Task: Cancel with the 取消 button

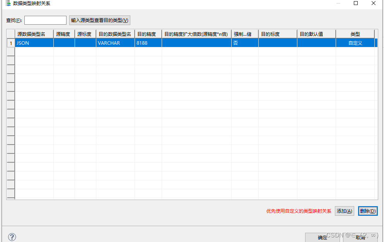Action: click(x=360, y=237)
